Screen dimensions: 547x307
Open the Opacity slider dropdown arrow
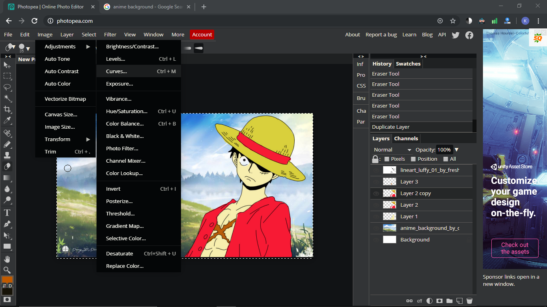click(x=457, y=150)
